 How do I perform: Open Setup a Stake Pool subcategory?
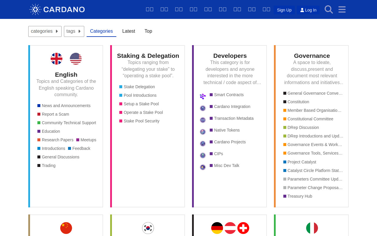click(139, 104)
